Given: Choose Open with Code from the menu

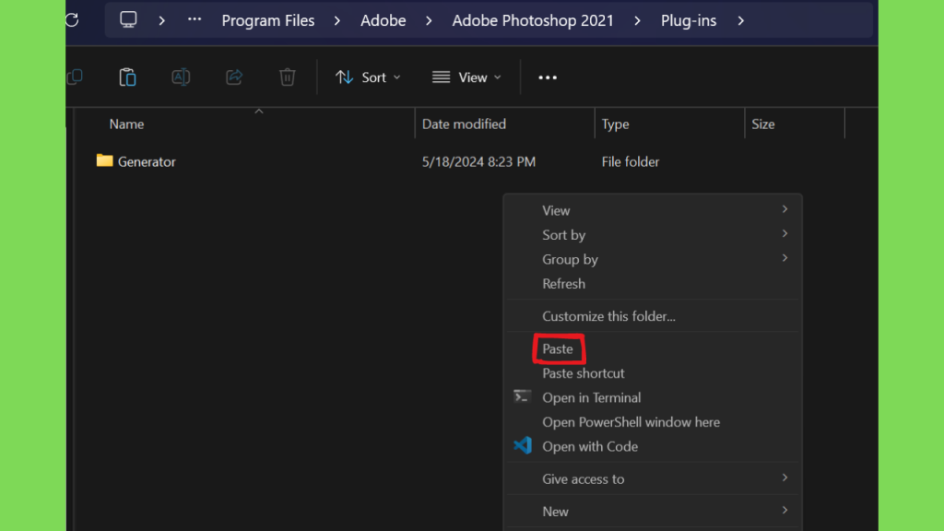Looking at the screenshot, I should (x=653, y=446).
